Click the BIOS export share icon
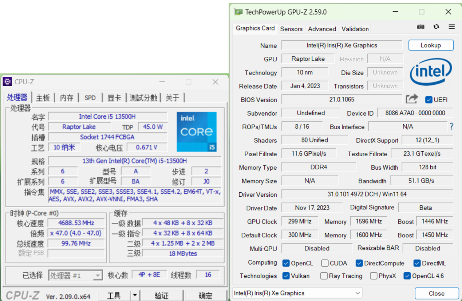 [412, 99]
